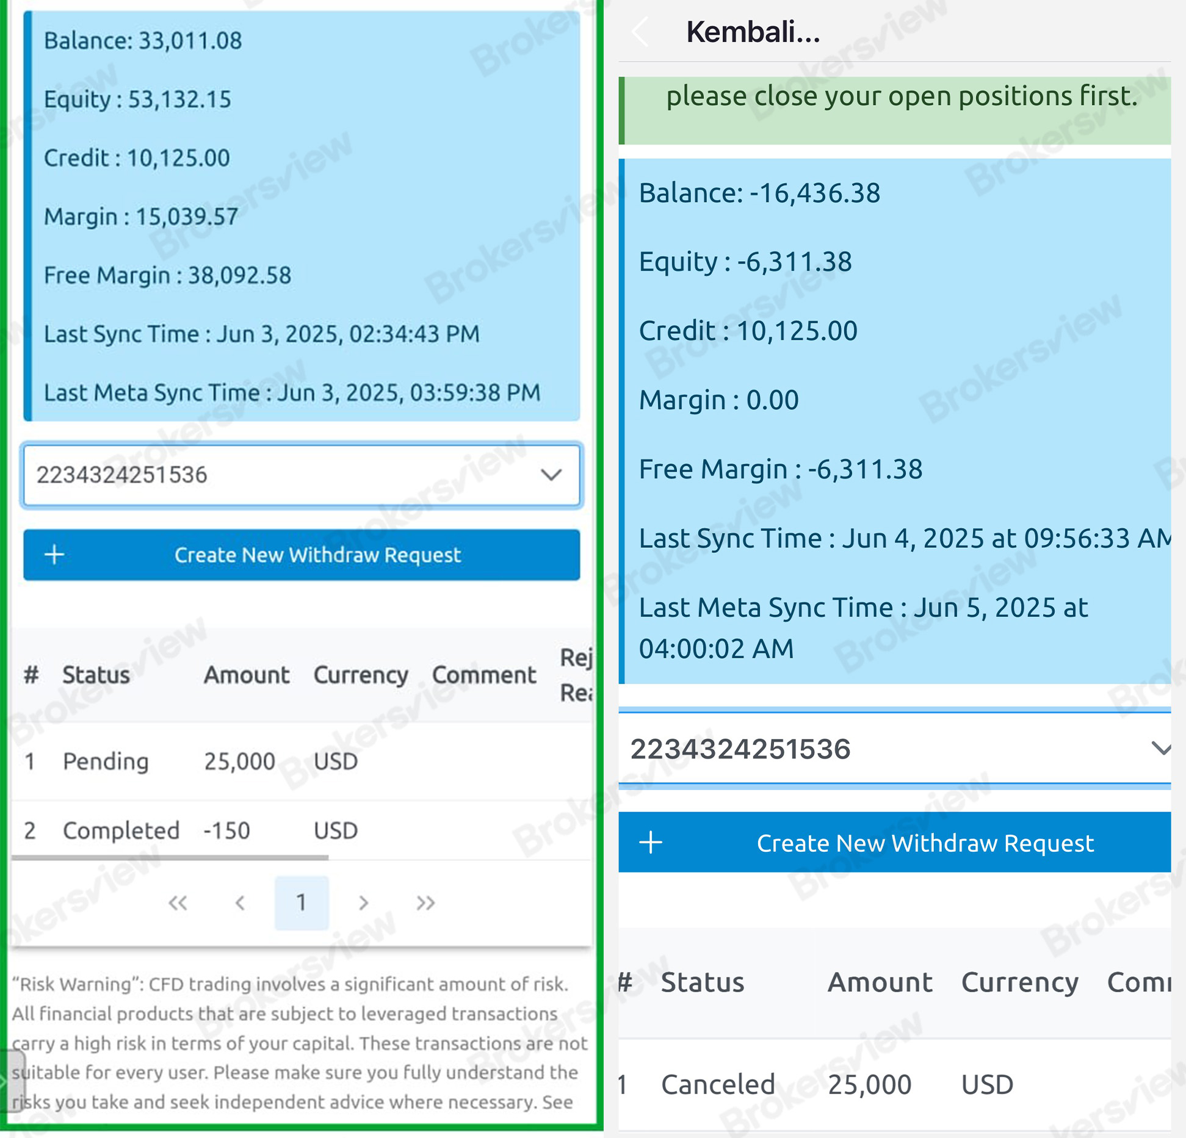The width and height of the screenshot is (1186, 1138).
Task: Expand right account selector chevron
Action: (1160, 749)
